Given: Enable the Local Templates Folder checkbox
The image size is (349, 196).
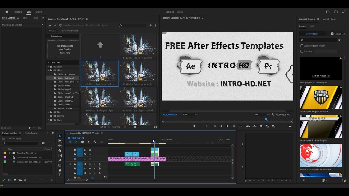Looking at the screenshot, I should (302, 46).
